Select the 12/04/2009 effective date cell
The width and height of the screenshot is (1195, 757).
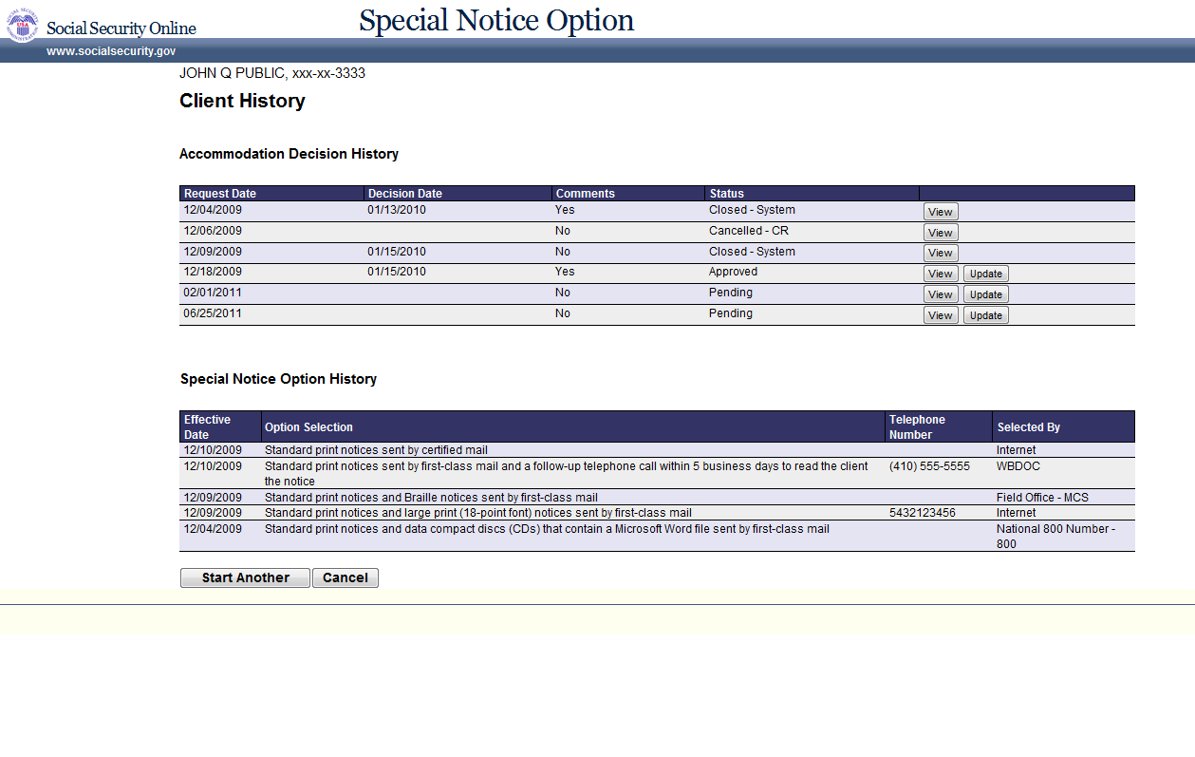(x=213, y=529)
